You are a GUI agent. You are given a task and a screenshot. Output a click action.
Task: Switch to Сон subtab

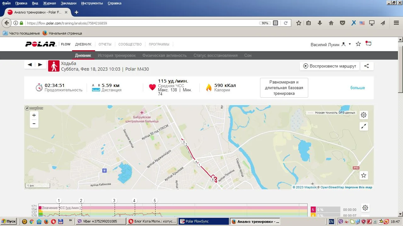(248, 55)
